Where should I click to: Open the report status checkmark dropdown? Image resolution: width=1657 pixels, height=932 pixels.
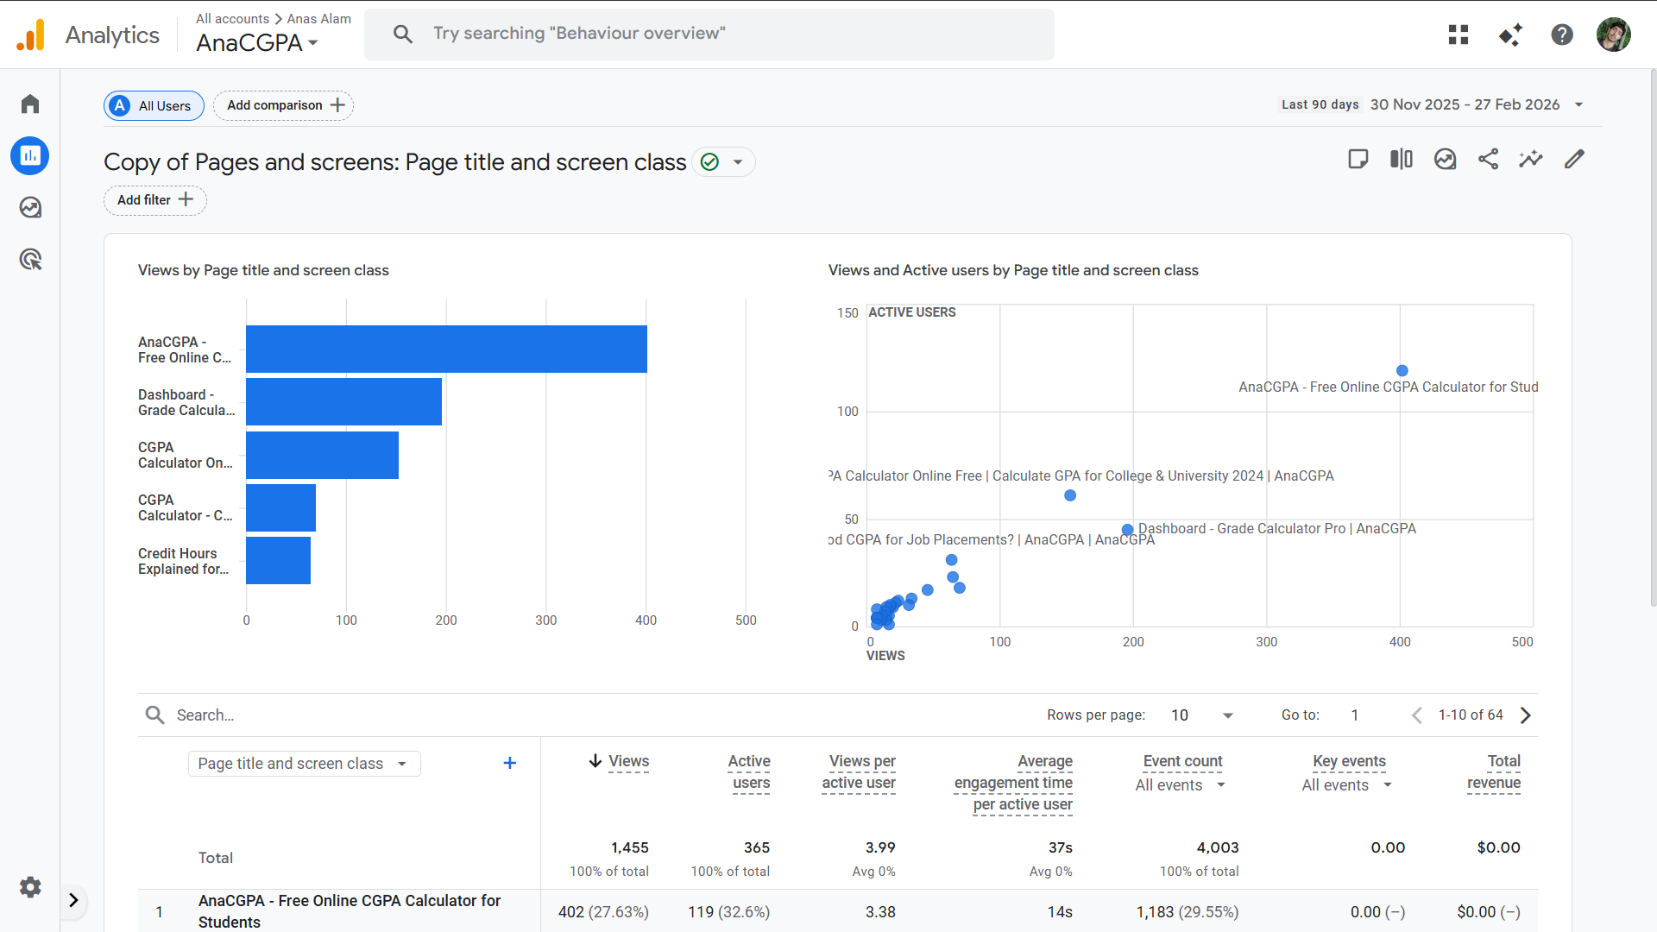tap(723, 162)
